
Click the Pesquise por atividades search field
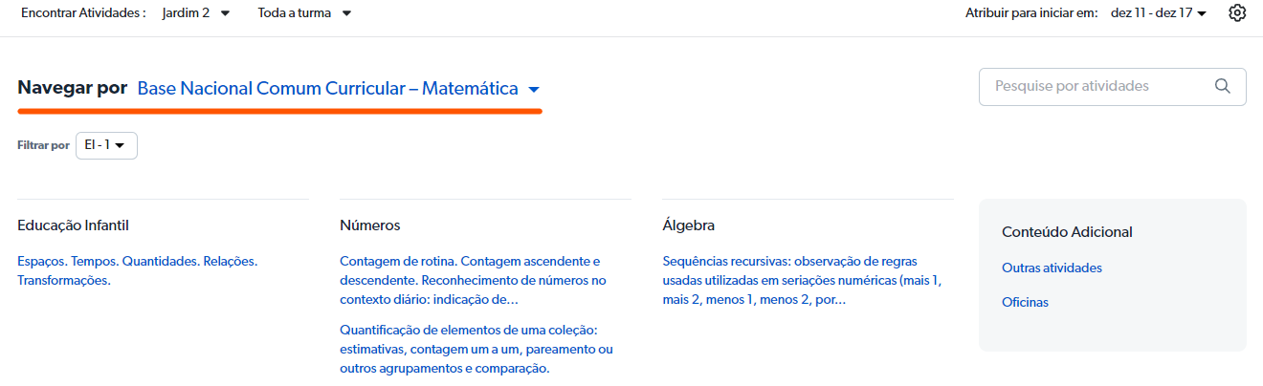(x=1100, y=86)
